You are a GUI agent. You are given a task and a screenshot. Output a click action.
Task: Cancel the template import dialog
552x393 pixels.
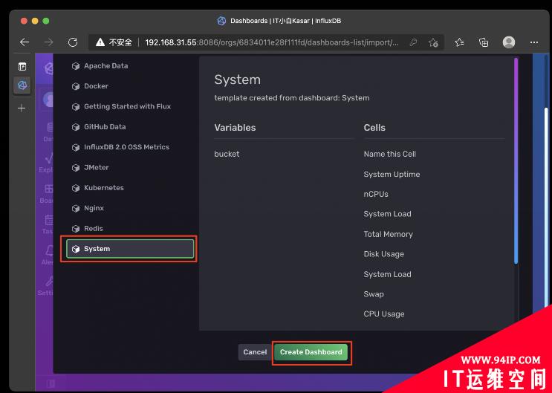point(255,352)
